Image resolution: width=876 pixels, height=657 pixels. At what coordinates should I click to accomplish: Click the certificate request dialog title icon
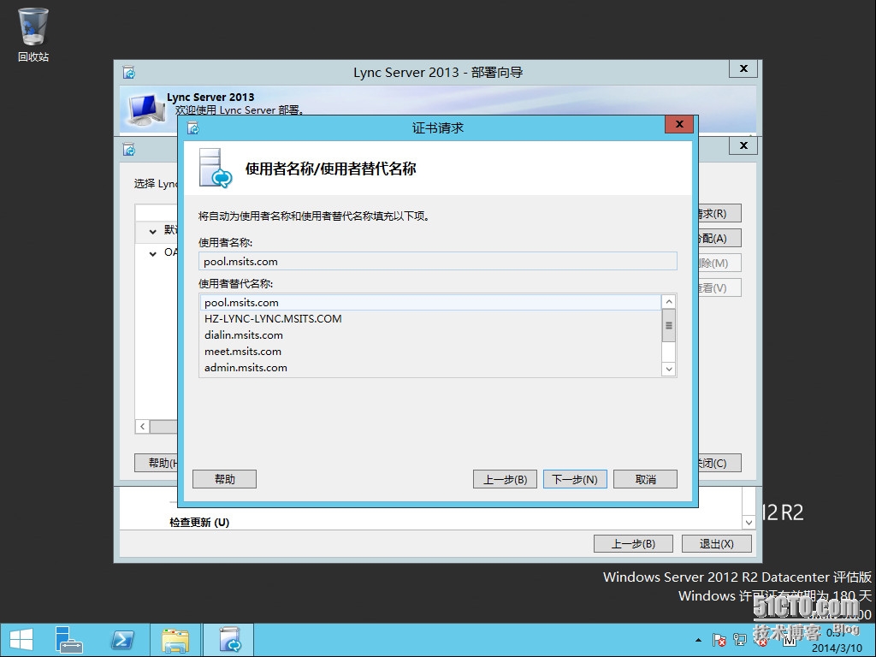(x=193, y=128)
